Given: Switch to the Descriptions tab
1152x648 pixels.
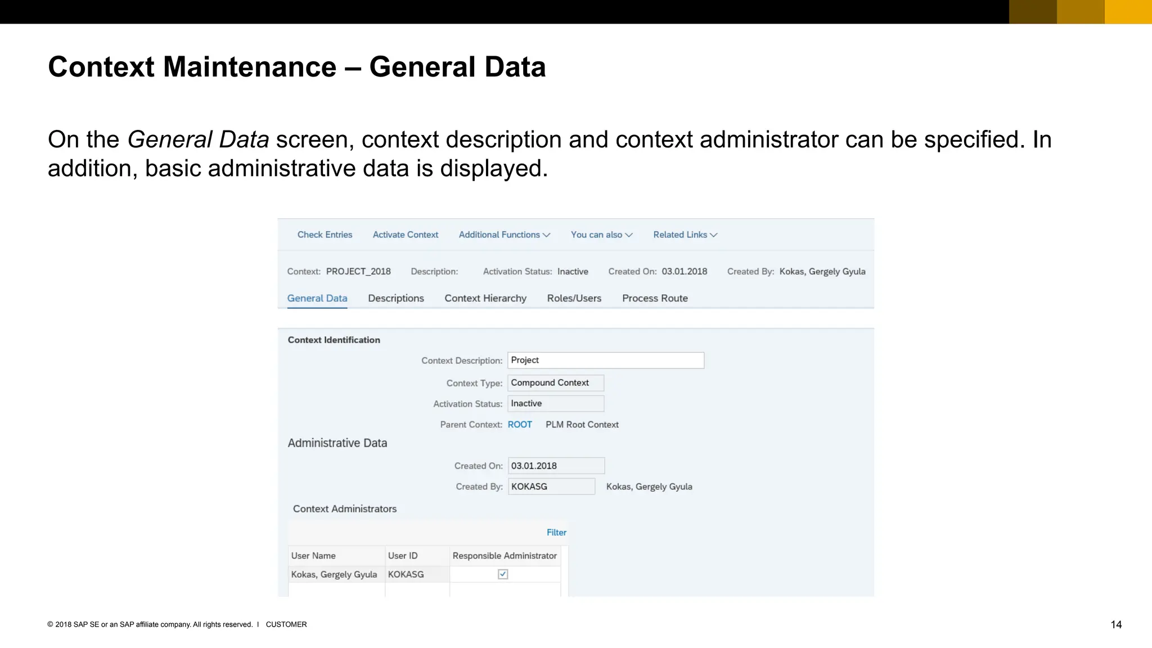Looking at the screenshot, I should point(396,298).
